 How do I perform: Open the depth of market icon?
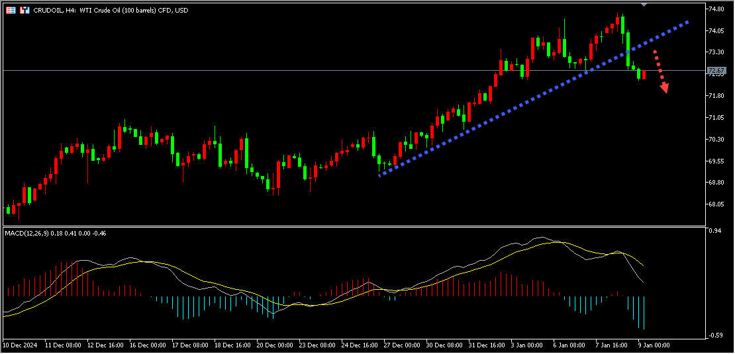24,11
